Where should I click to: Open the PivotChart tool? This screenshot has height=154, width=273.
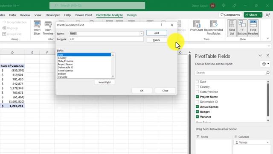click(196, 26)
